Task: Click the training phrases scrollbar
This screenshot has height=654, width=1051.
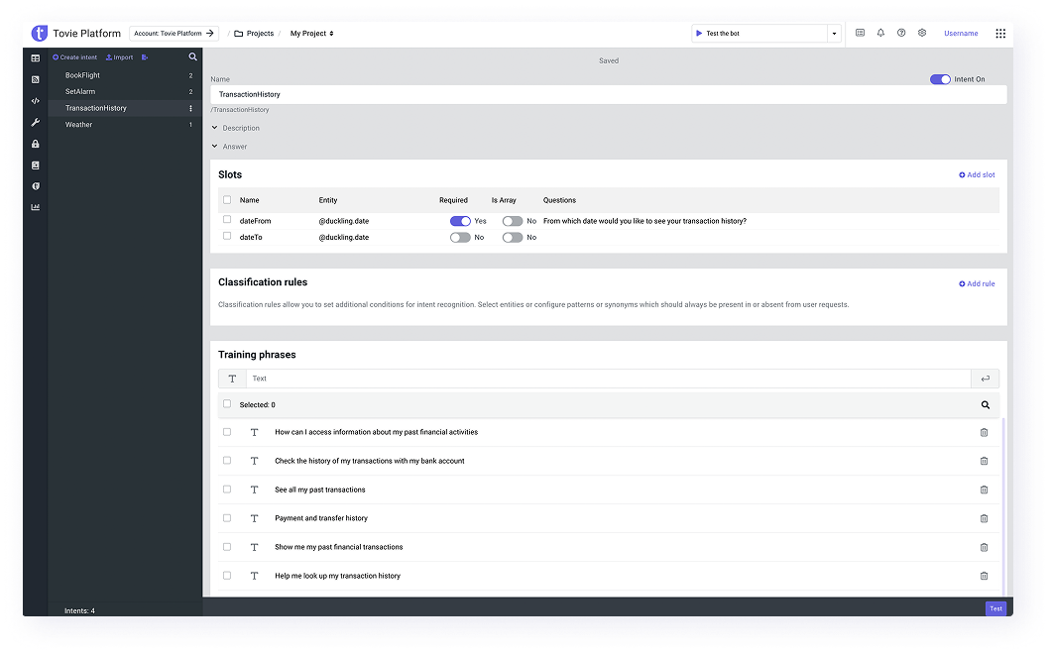Action: pos(1003,506)
